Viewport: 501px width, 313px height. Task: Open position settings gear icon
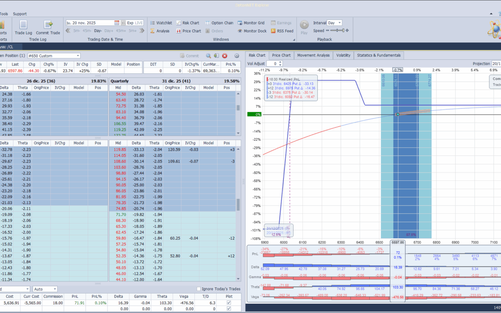click(x=237, y=56)
